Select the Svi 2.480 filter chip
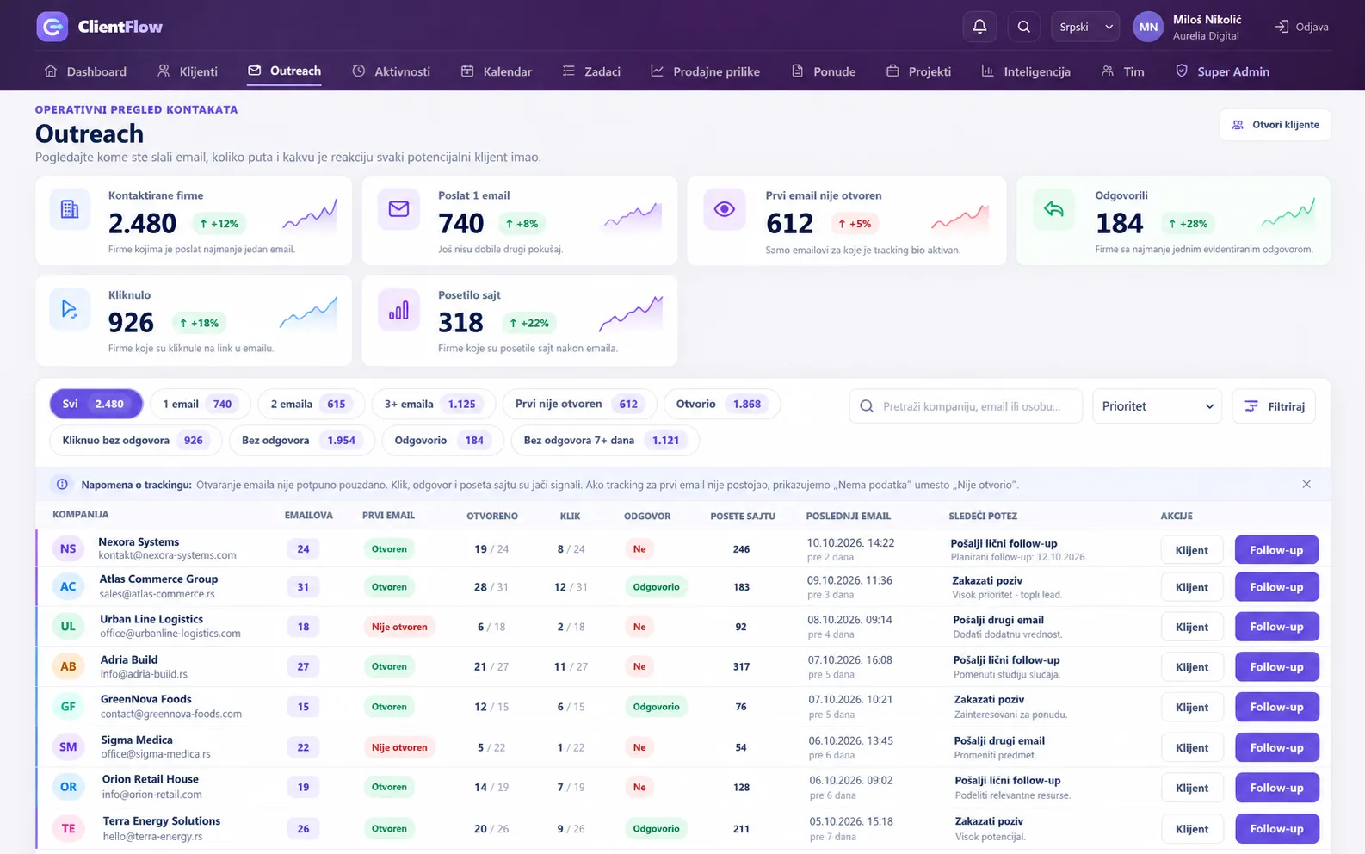This screenshot has height=854, width=1365. [96, 404]
